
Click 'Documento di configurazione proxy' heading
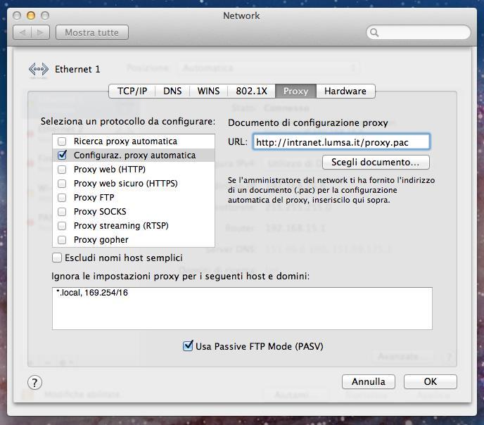pos(307,123)
